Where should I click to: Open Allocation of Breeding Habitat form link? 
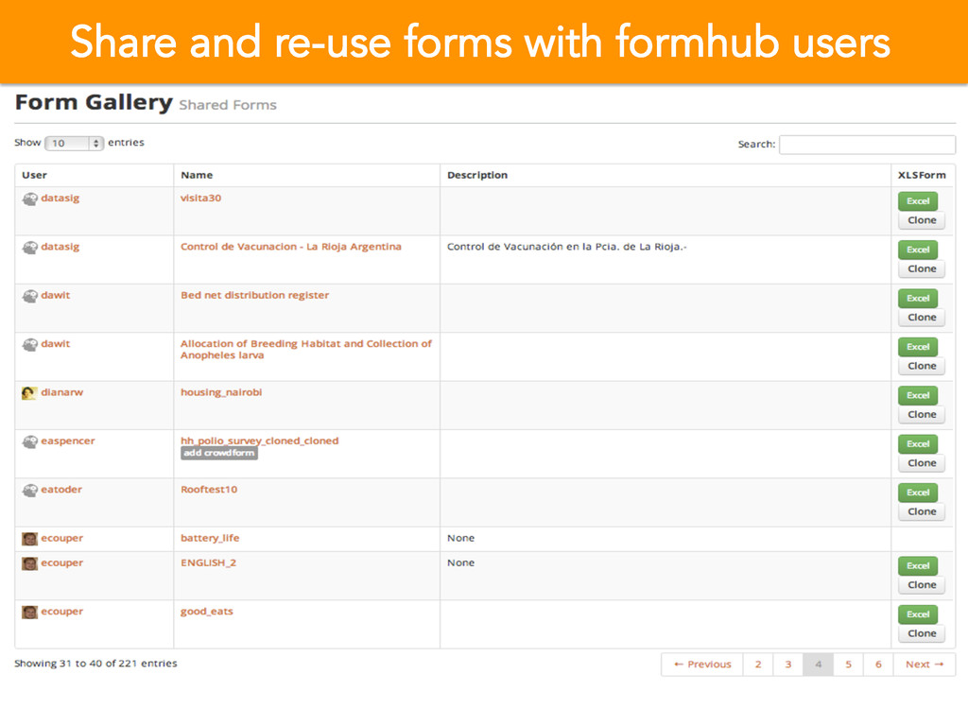(x=305, y=350)
